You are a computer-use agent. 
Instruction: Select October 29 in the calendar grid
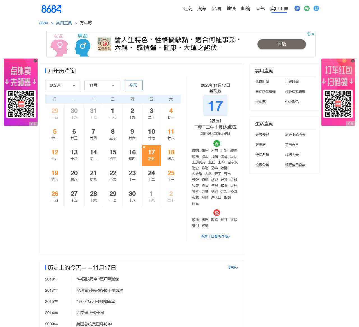[x=55, y=114]
